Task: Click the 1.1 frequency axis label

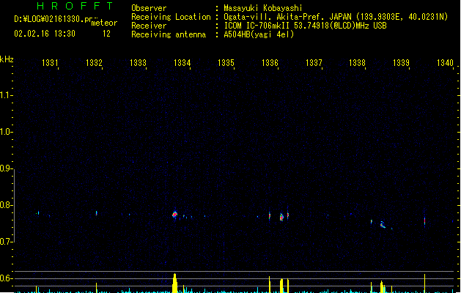Action: pyautogui.click(x=6, y=95)
